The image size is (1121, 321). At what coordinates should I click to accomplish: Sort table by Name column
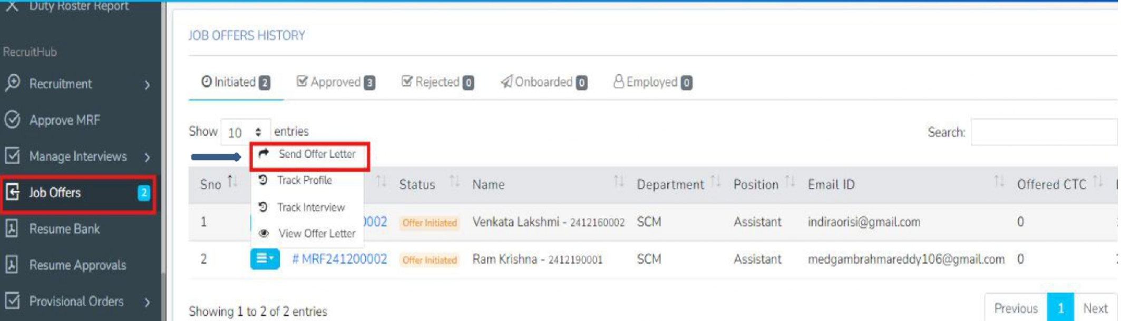(x=548, y=184)
